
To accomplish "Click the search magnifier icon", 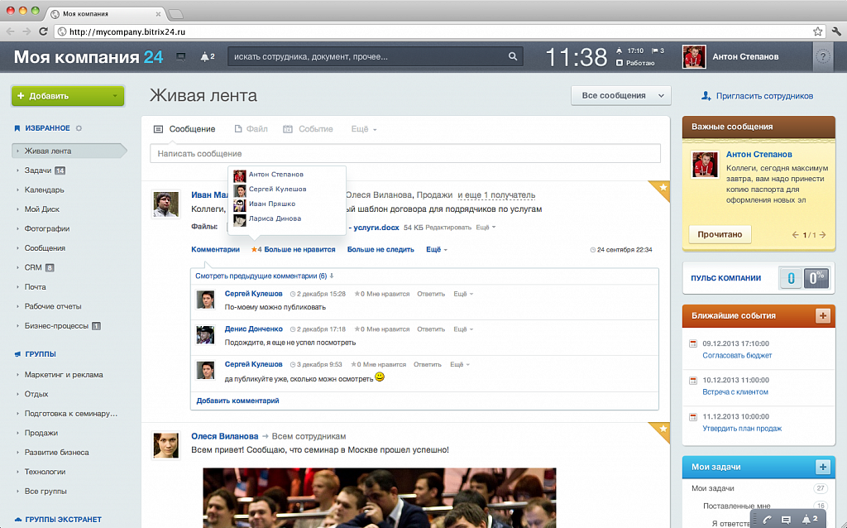I will point(513,56).
